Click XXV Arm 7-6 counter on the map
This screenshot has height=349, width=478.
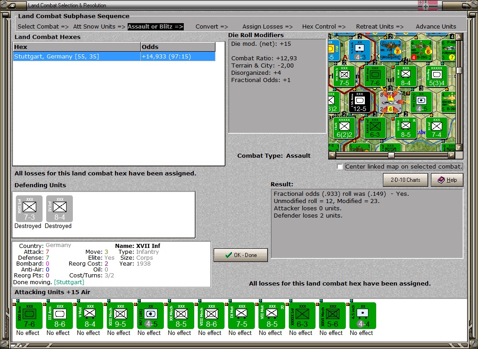tap(375, 76)
